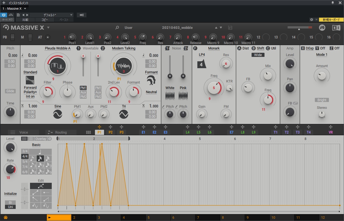Load previous preset with the up triangle
Image resolution: width=344 pixels, height=221 pixels.
pos(216,27)
